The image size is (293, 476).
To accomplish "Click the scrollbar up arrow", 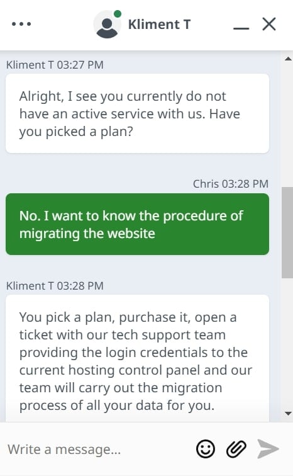I will pos(288,59).
